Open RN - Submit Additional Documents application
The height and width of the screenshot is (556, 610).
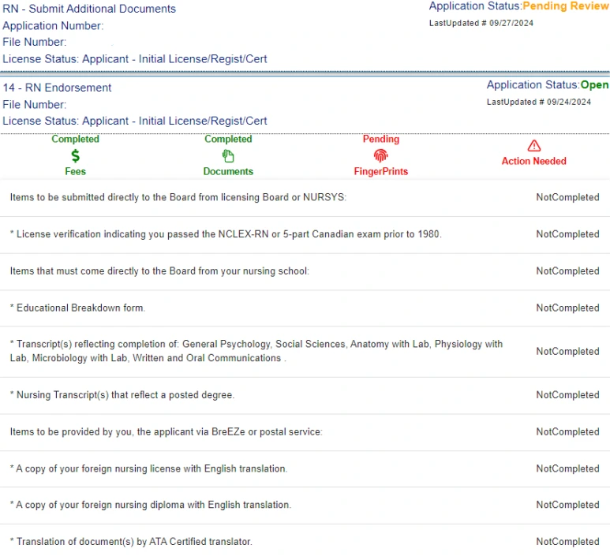pyautogui.click(x=89, y=9)
